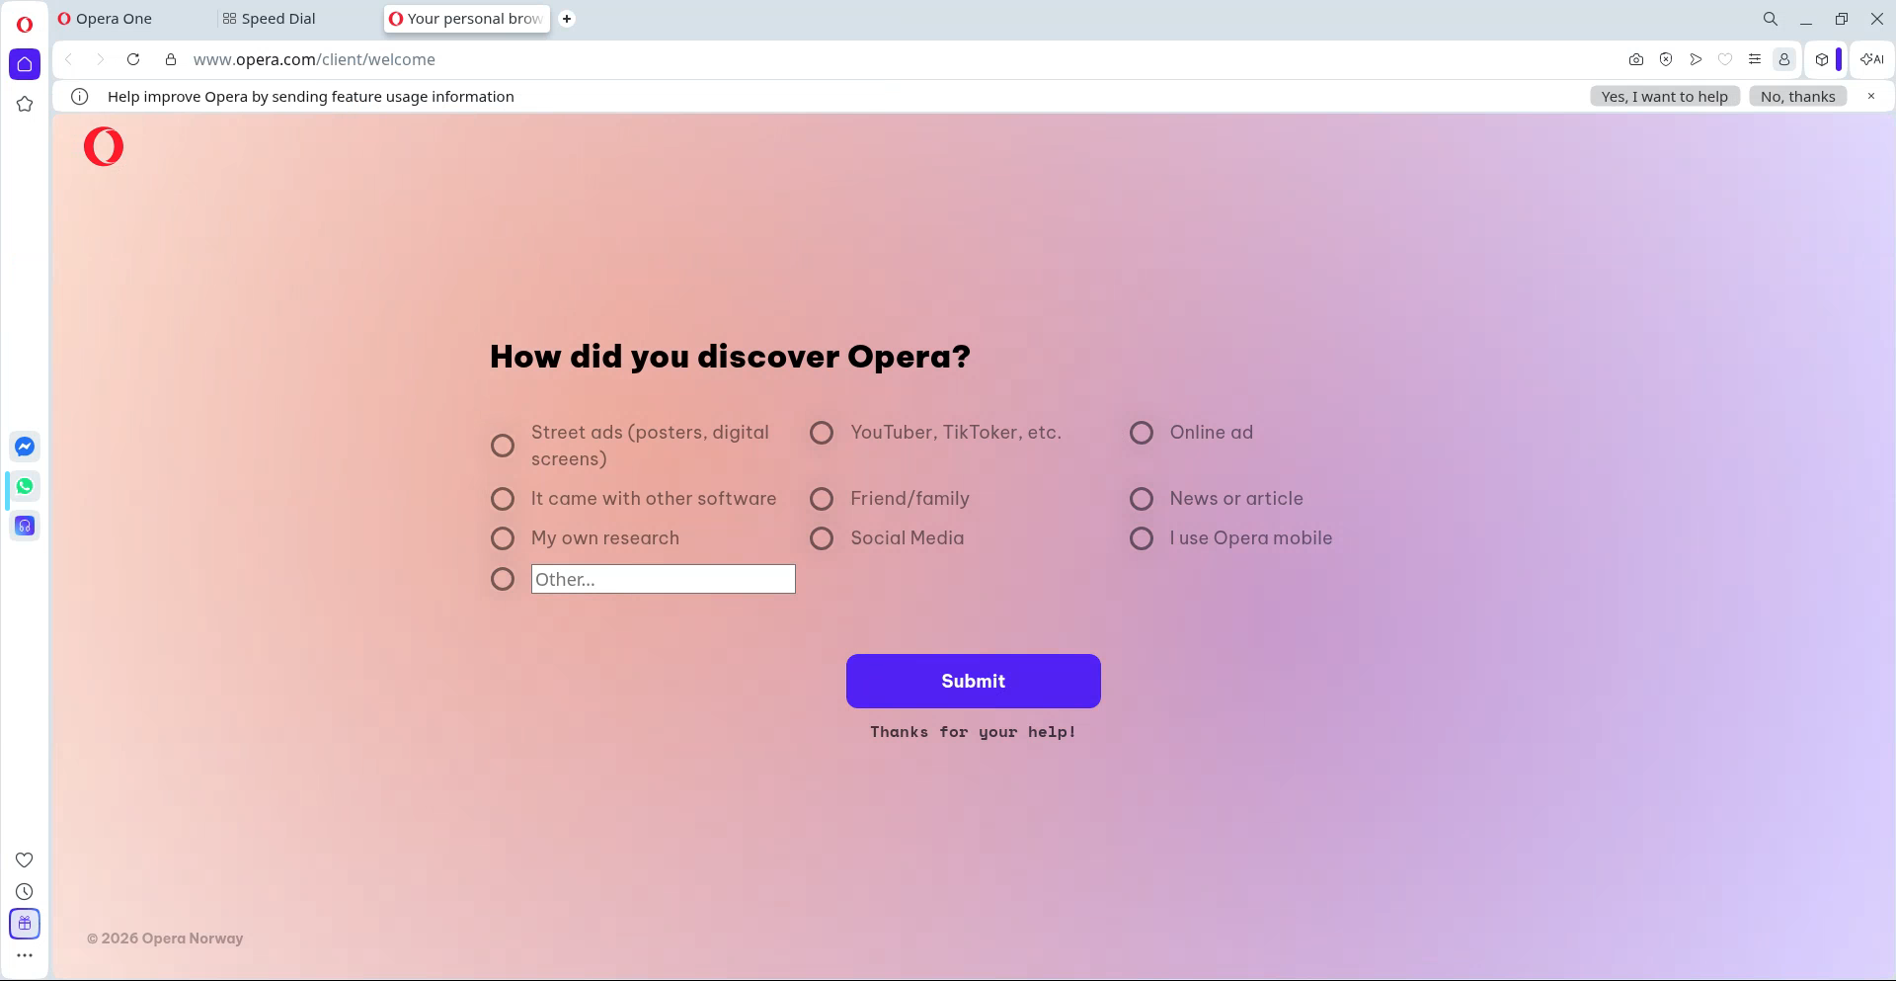Go forward to the next page

(100, 59)
